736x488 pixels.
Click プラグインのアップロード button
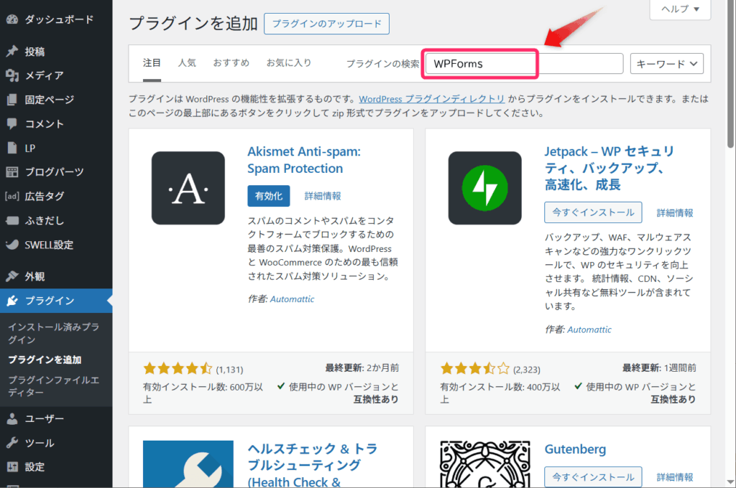[327, 24]
